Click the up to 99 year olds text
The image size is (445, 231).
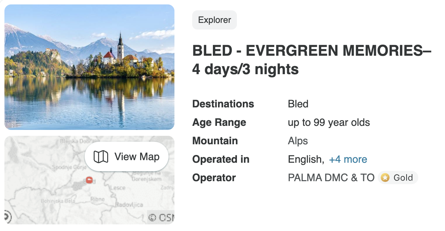click(x=329, y=123)
